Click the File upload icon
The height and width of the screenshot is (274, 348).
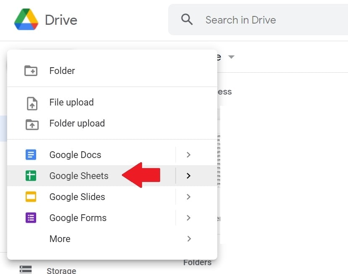[32, 103]
